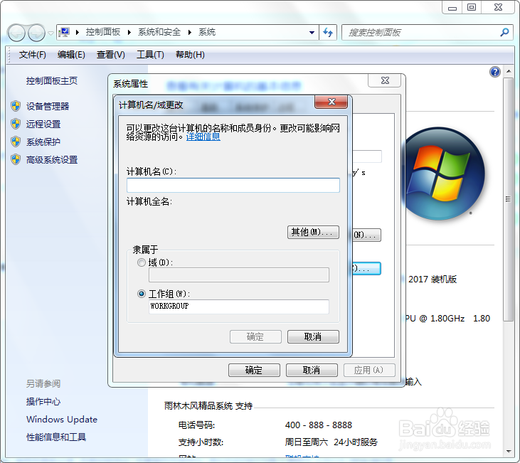
Task: Open 性能信息和工具 link
Action: (56, 437)
